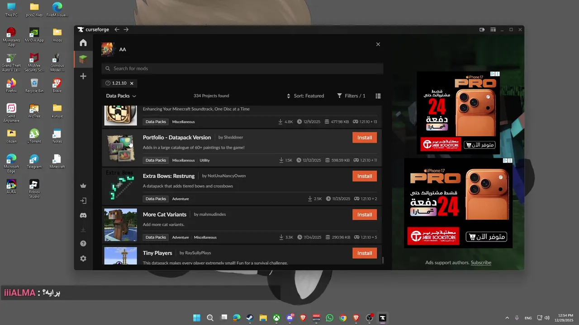The width and height of the screenshot is (579, 325).
Task: Click the sign-in arrow icon in sidebar
Action: coord(83,201)
